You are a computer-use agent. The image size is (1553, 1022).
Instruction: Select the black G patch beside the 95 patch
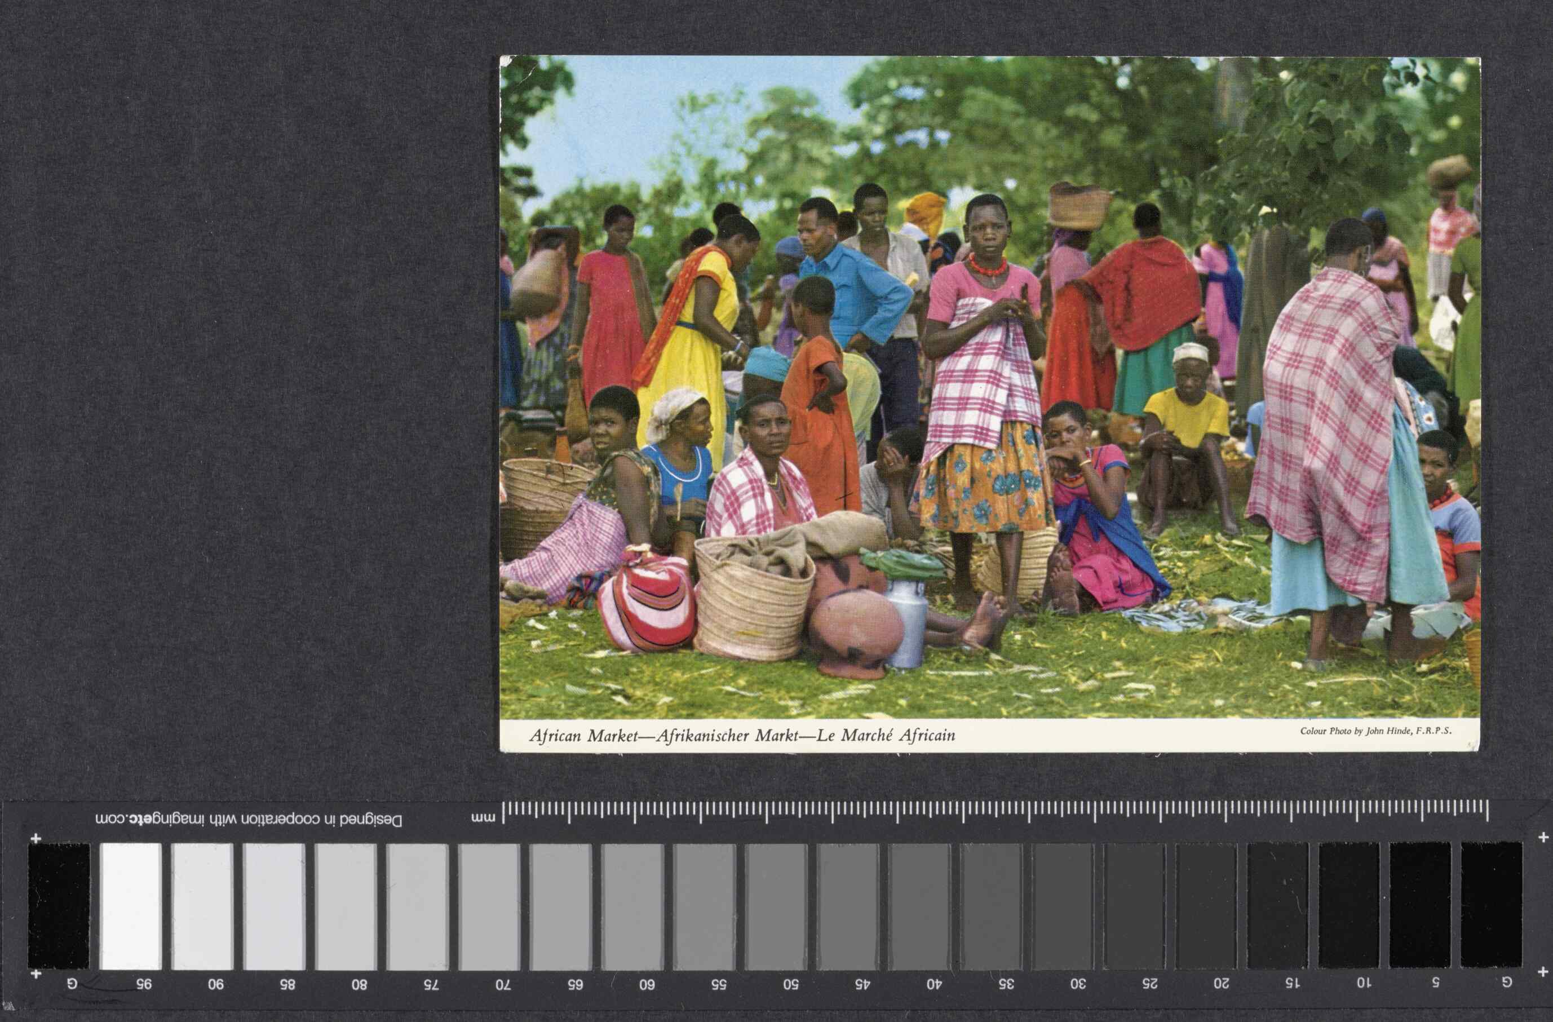coord(59,906)
